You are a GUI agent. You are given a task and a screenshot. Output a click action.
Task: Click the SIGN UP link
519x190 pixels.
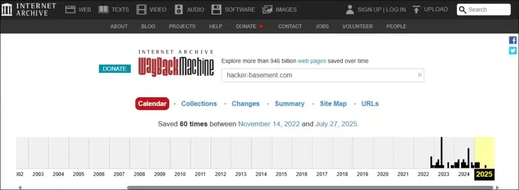(x=369, y=10)
